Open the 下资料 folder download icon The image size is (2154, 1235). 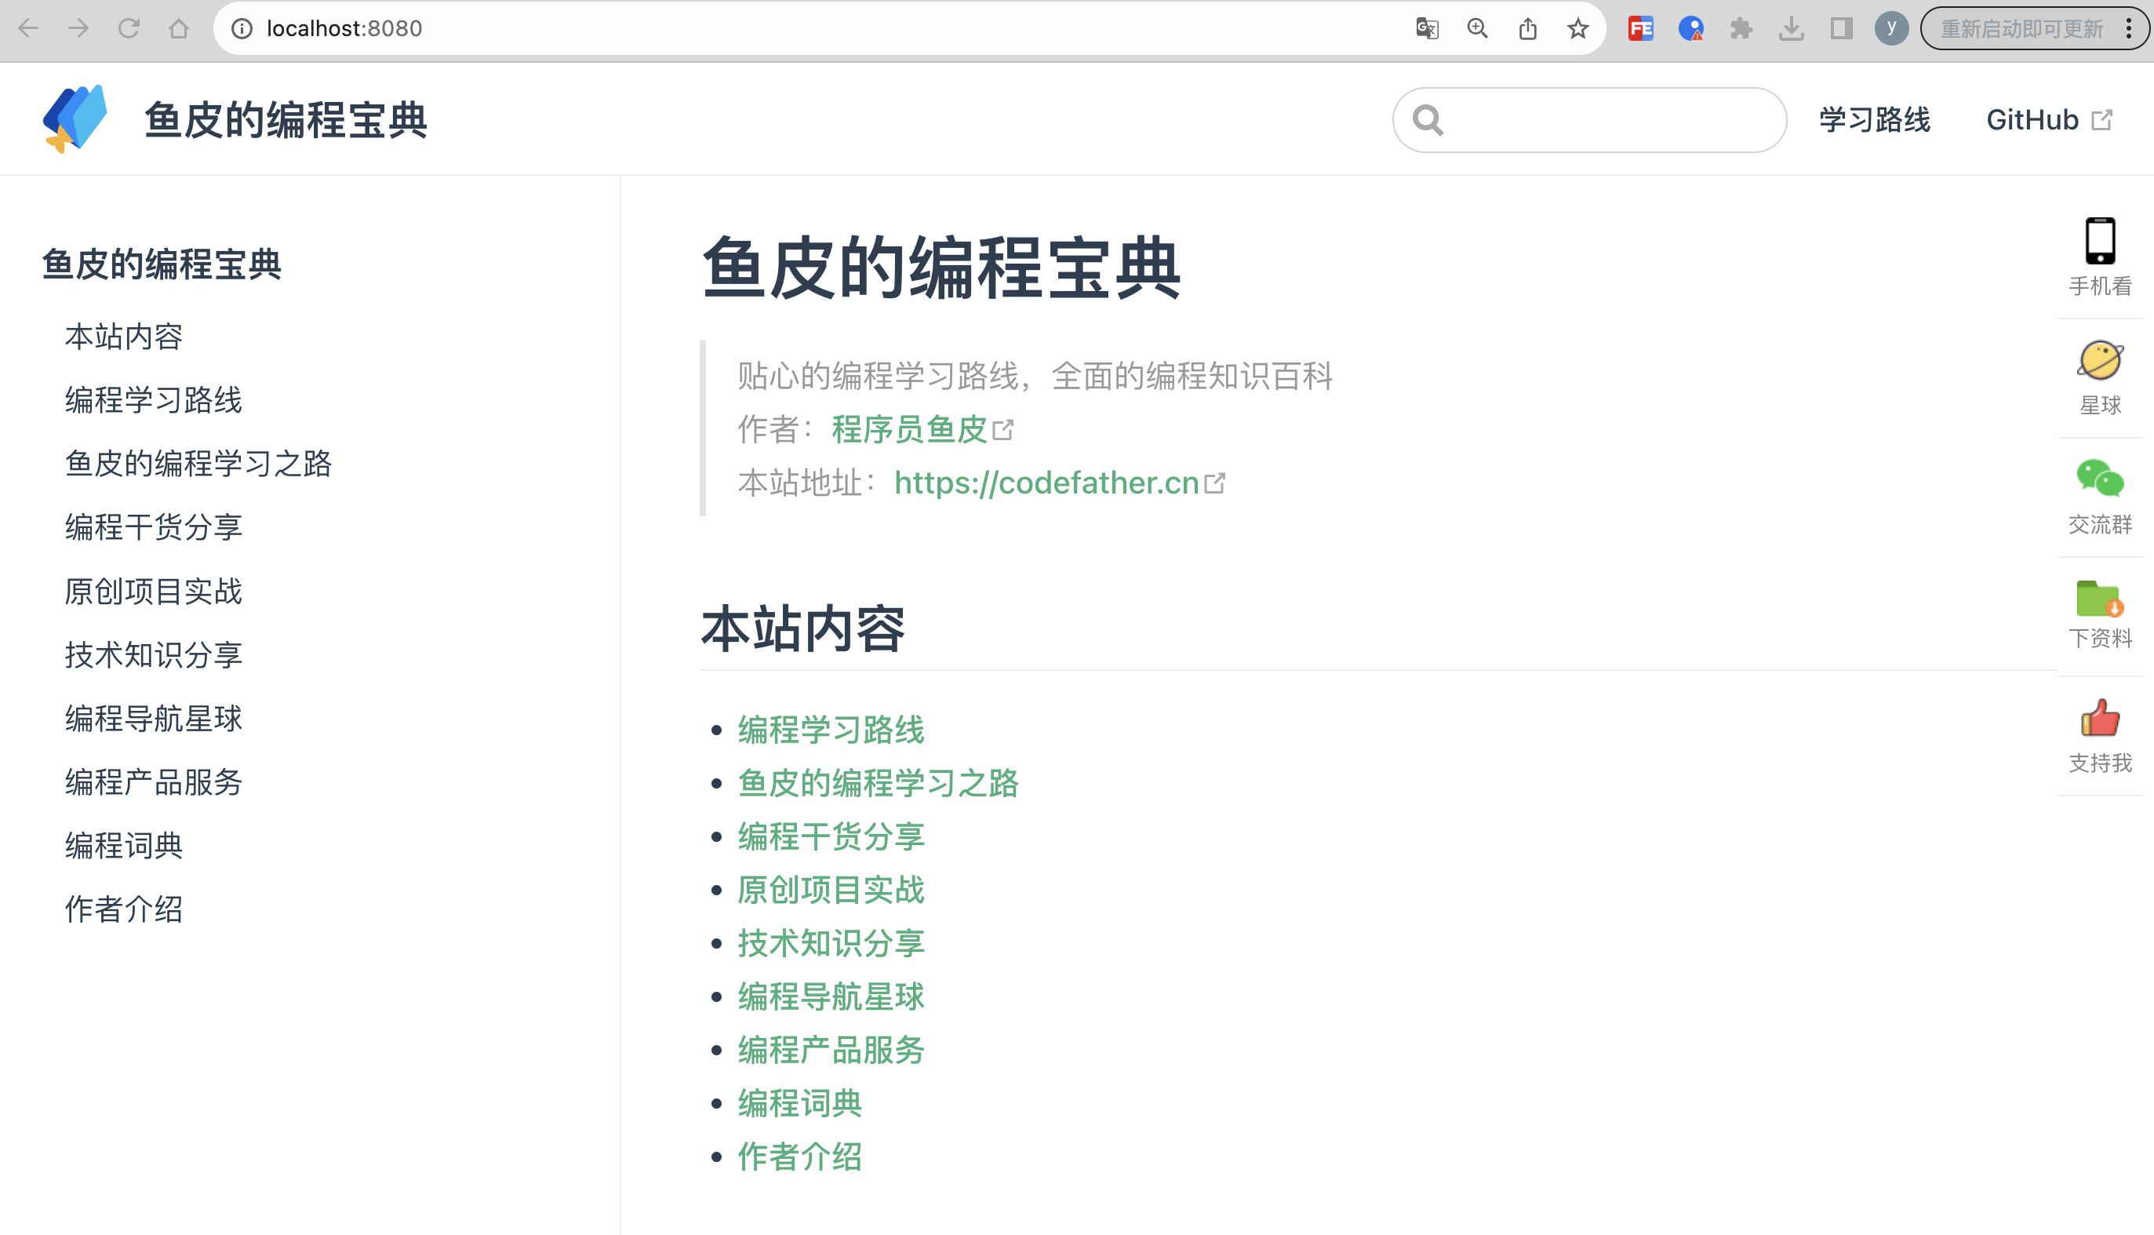(2099, 599)
